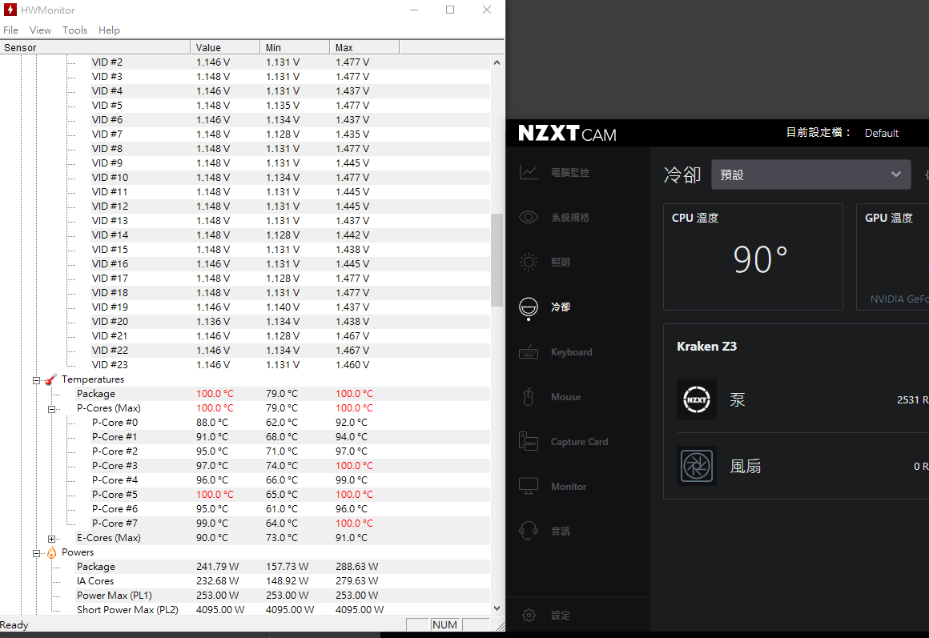Collapse the Powers tree node

(37, 553)
